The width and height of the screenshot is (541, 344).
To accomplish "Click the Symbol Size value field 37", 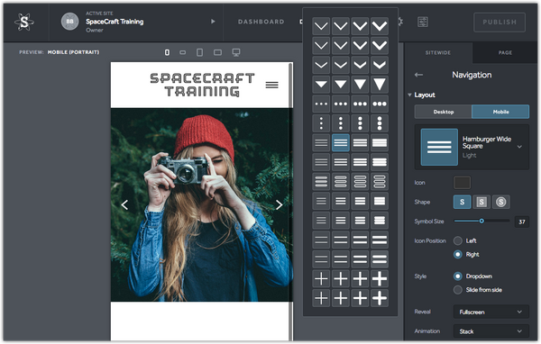I will click(522, 222).
